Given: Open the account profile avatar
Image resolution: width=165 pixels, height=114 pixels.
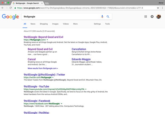Looking at the screenshot, I should click(x=159, y=16).
